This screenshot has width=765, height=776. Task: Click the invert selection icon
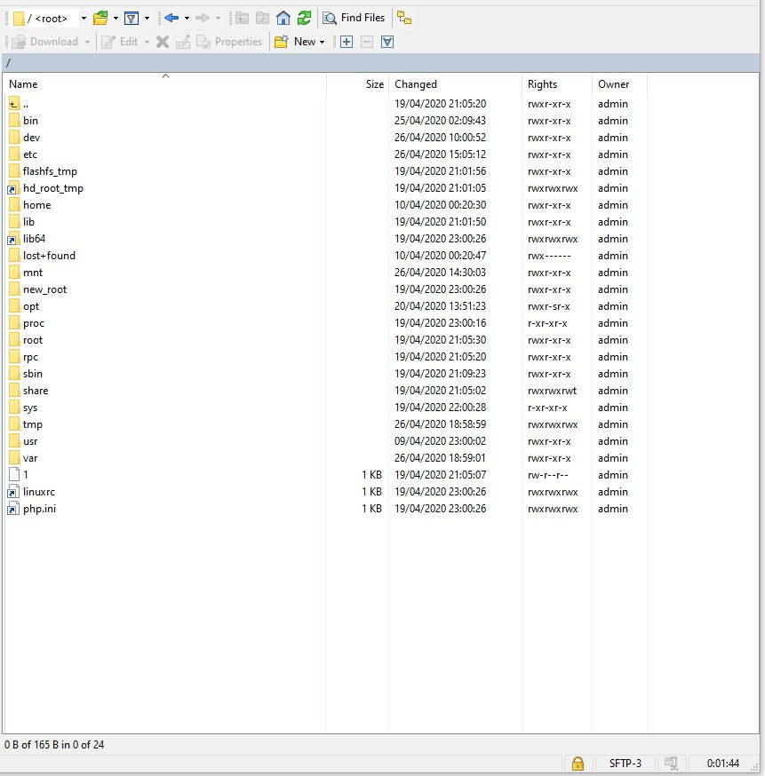tap(387, 42)
